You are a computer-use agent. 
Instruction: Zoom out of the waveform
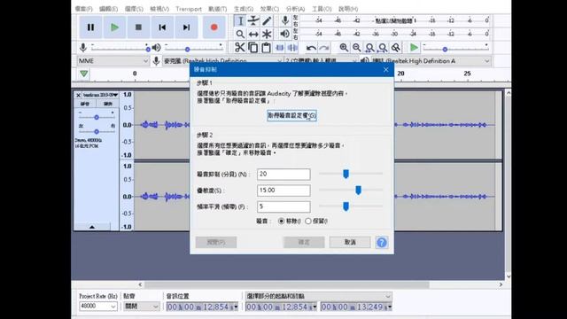click(x=357, y=47)
